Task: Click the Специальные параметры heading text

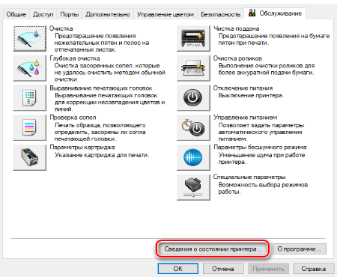Action: (249, 177)
